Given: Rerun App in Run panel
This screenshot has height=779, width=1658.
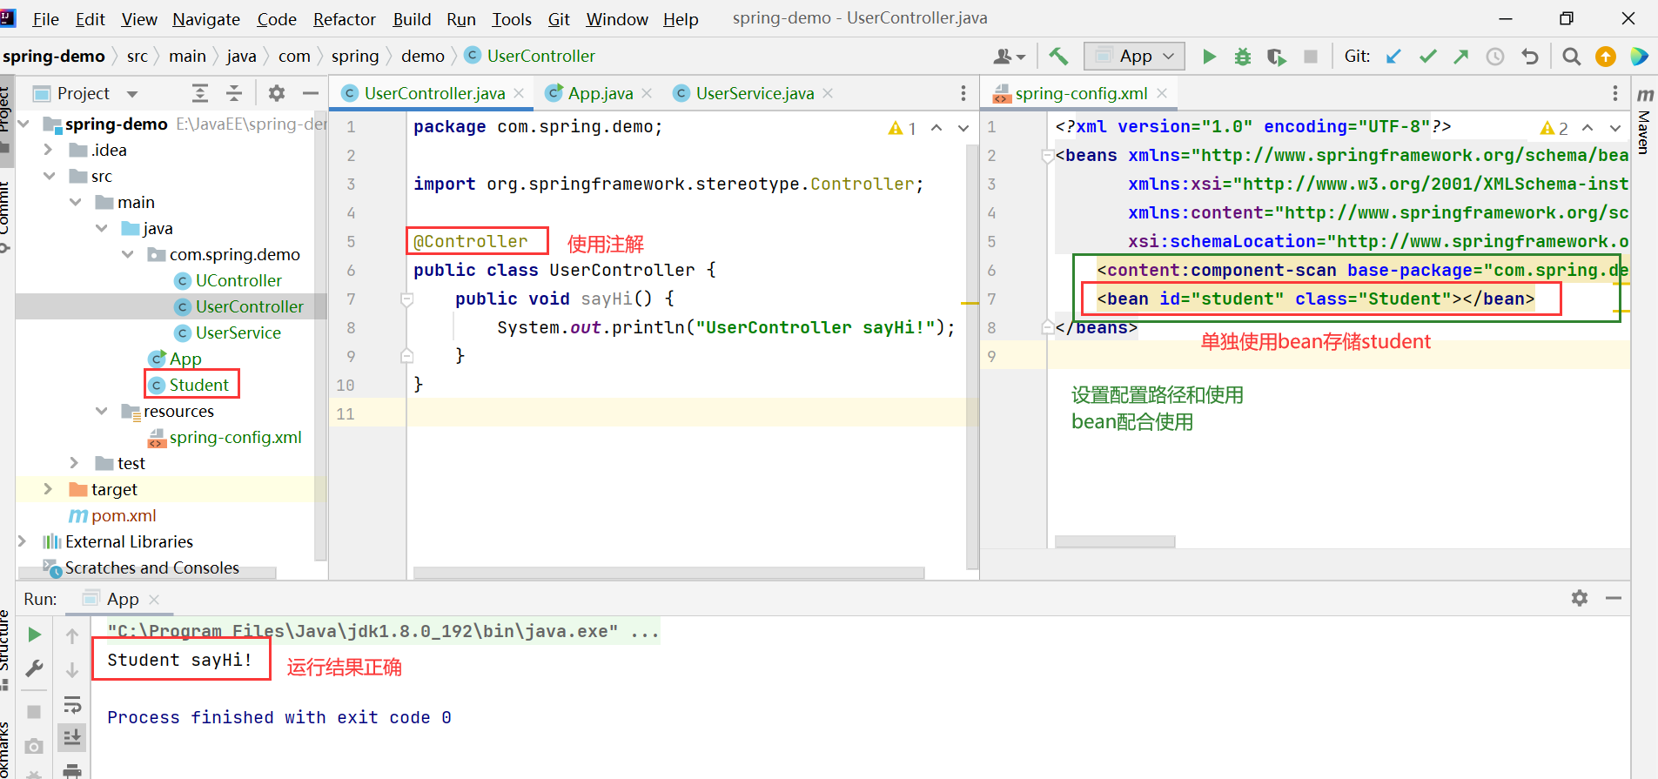Looking at the screenshot, I should [34, 635].
